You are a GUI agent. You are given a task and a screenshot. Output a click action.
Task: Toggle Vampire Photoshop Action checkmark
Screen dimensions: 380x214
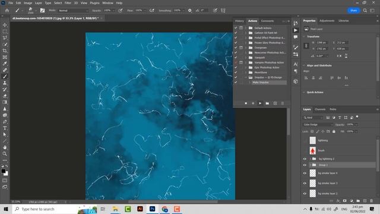click(236, 62)
